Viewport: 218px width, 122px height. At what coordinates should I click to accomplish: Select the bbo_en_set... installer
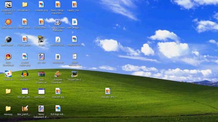(25, 91)
